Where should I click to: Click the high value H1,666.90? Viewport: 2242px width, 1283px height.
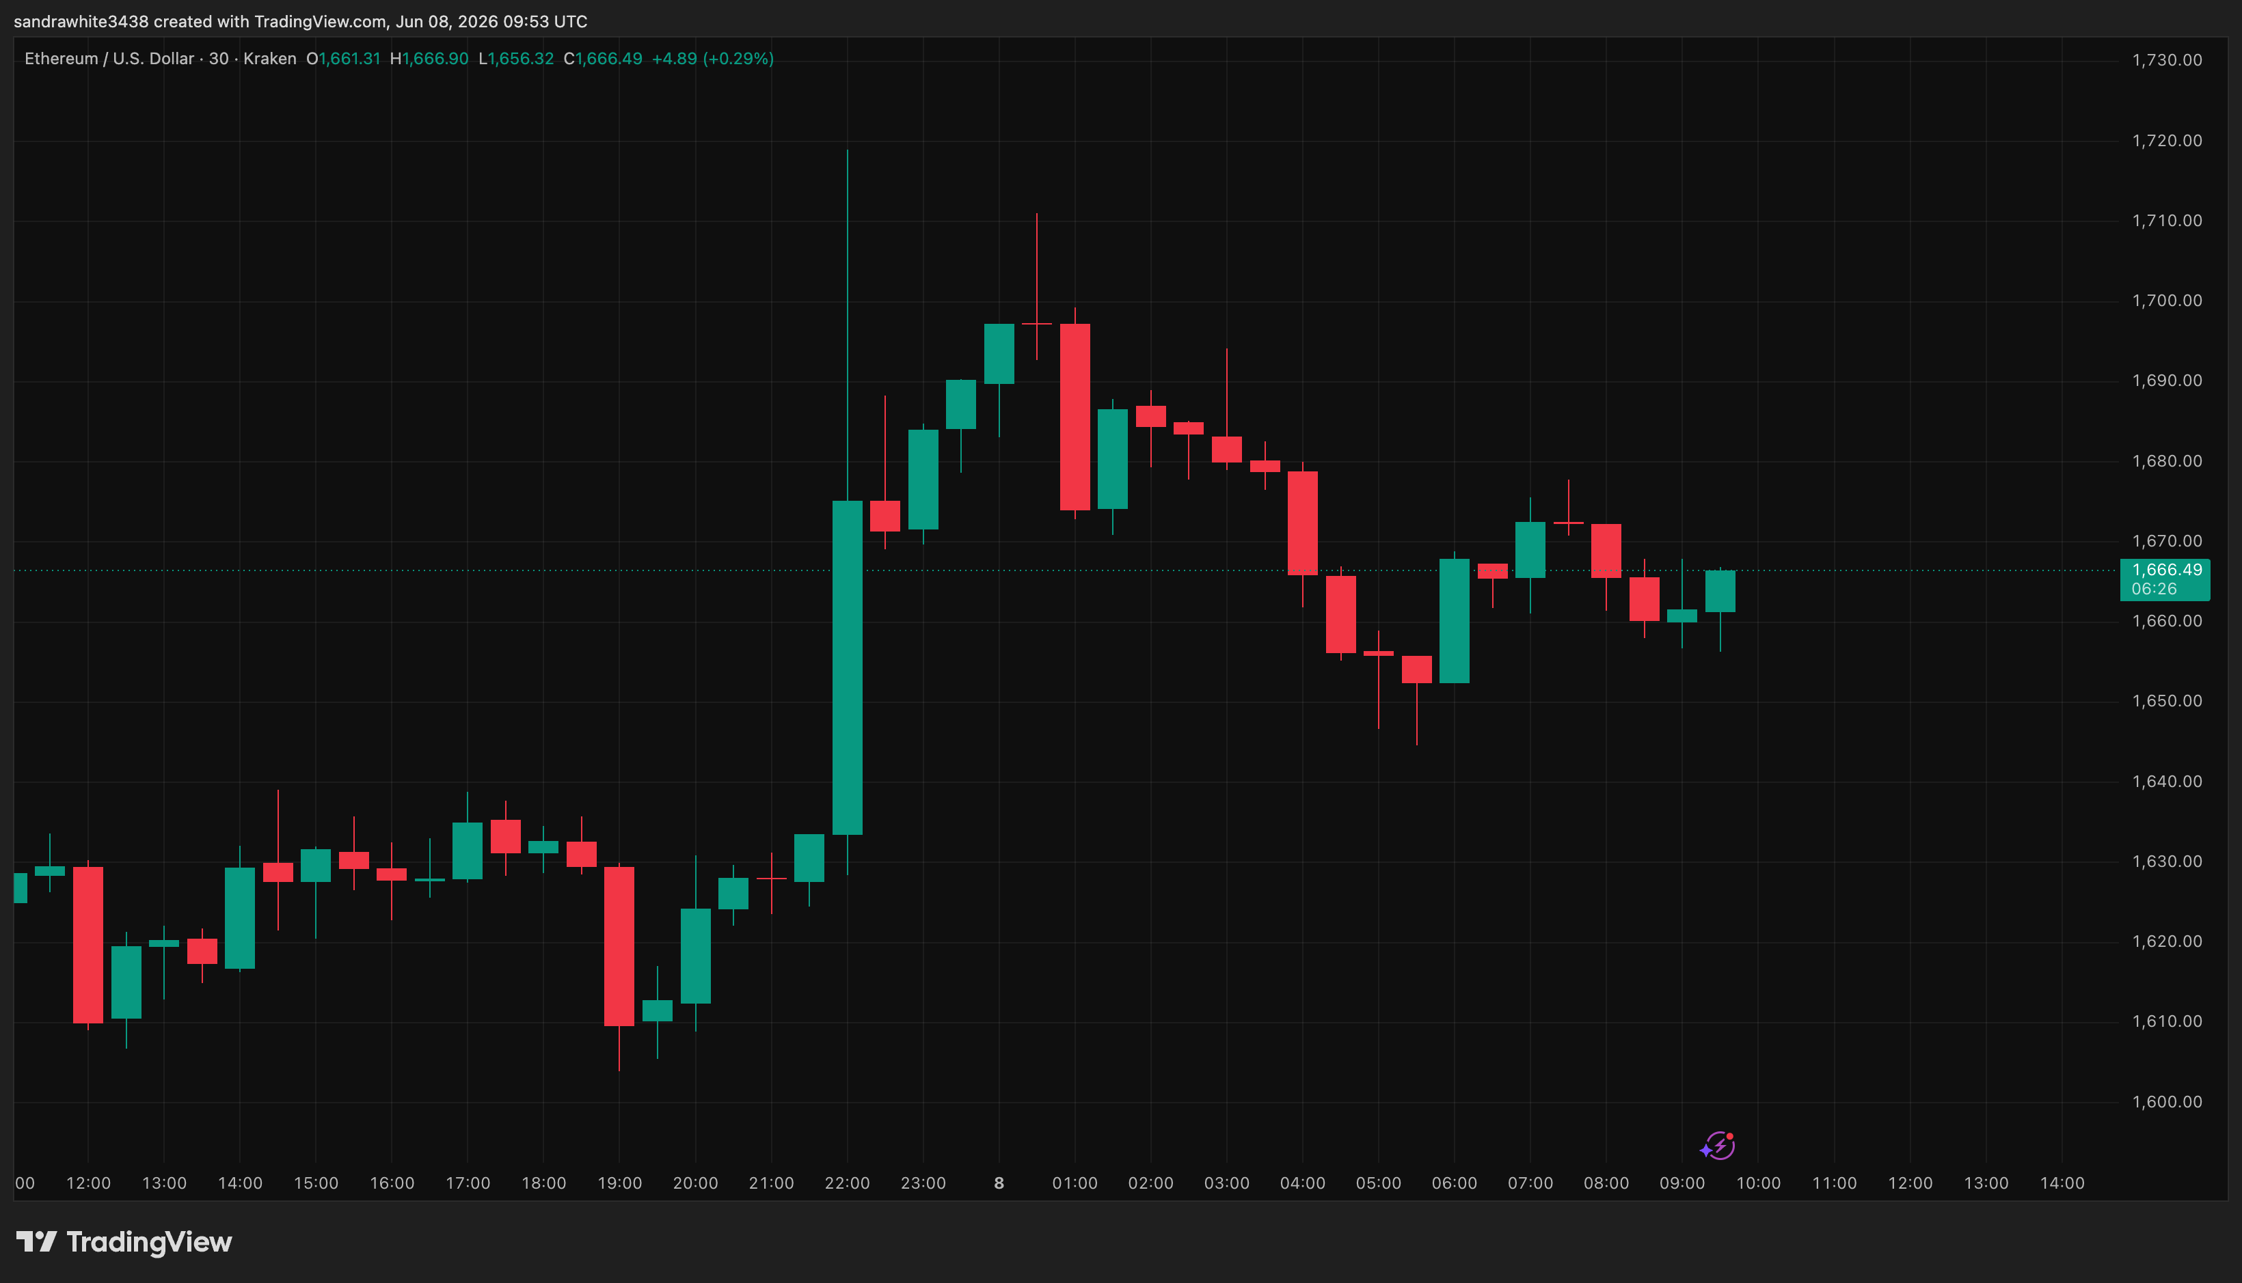[429, 58]
